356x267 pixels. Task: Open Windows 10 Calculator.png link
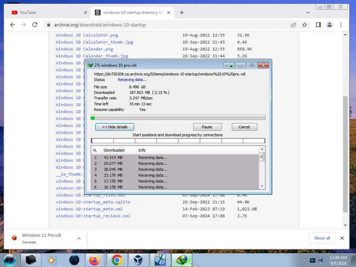click(87, 35)
